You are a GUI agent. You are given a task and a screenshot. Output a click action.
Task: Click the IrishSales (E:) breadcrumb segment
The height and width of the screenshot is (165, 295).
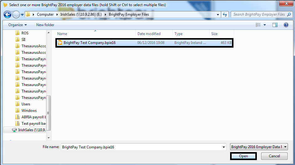(81, 14)
